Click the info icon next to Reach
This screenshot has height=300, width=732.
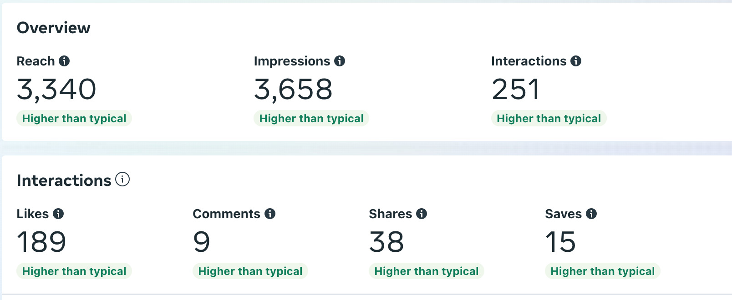[x=65, y=61]
